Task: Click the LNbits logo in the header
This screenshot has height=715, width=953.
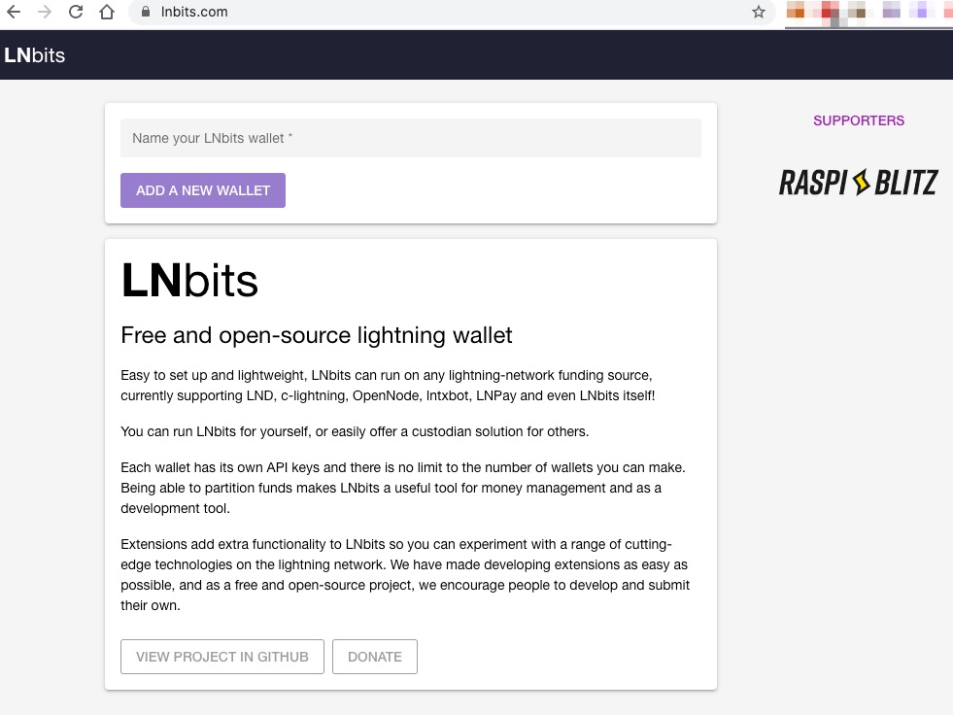Action: coord(35,55)
